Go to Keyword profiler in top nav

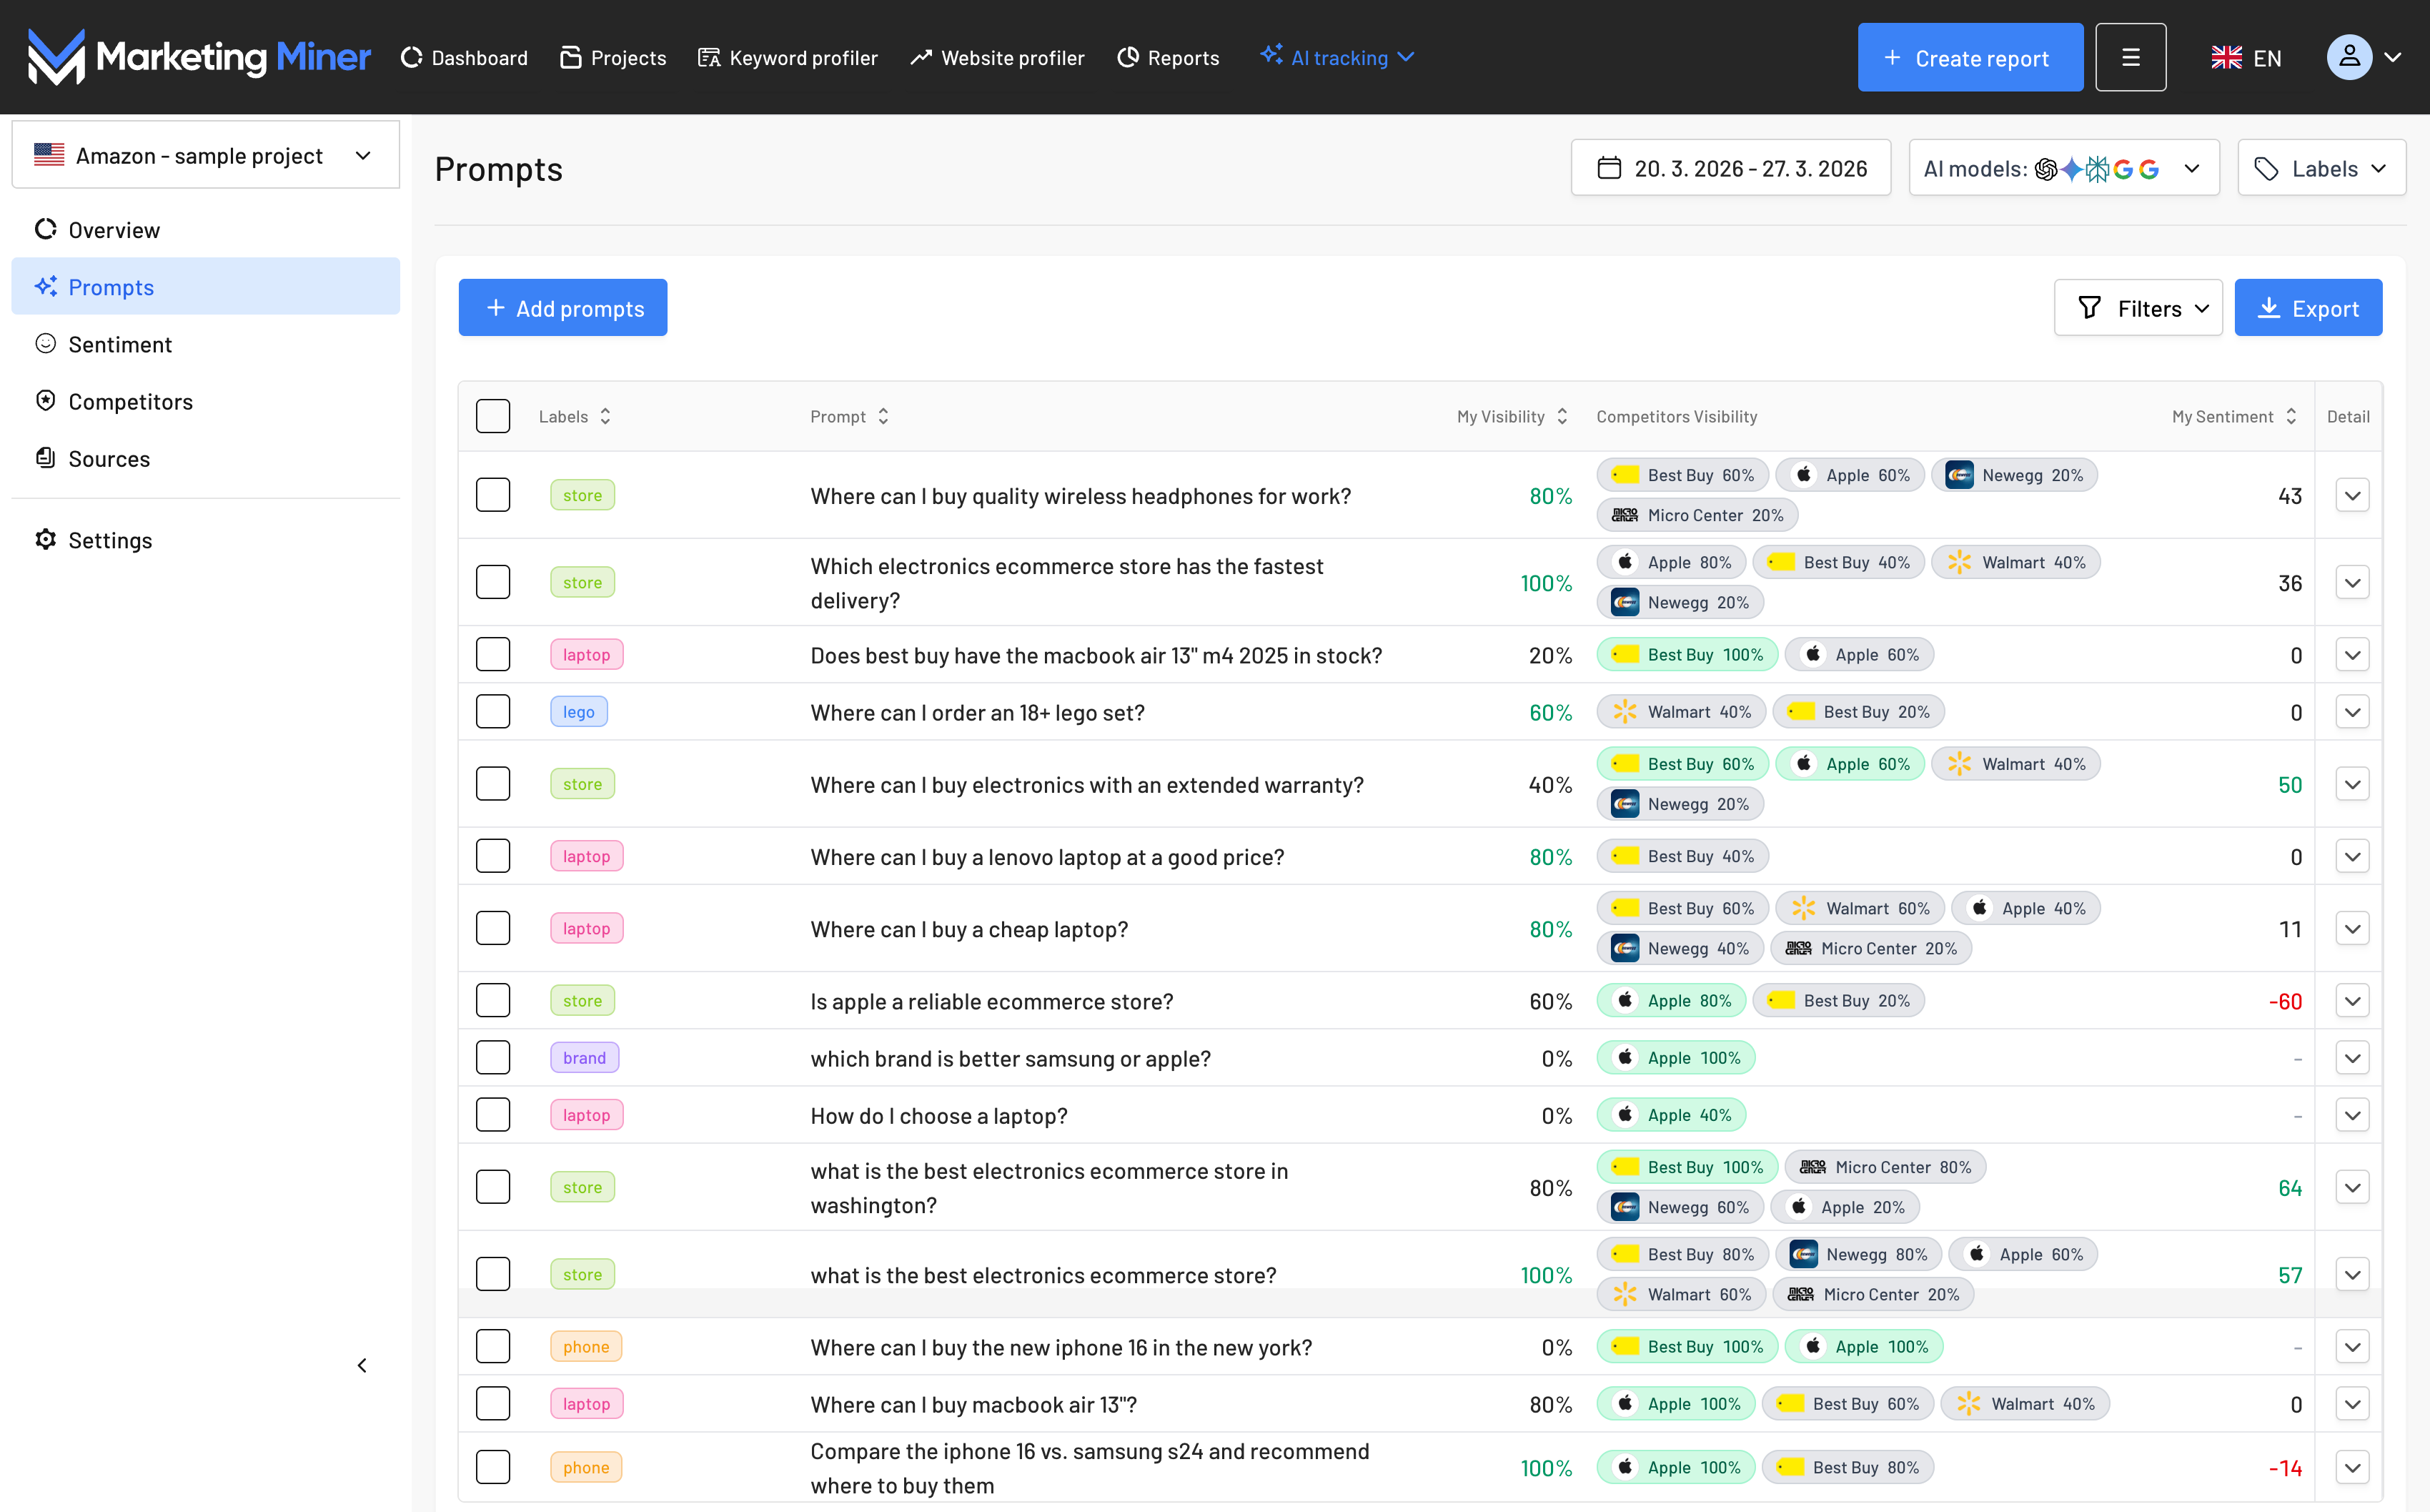pos(788,58)
